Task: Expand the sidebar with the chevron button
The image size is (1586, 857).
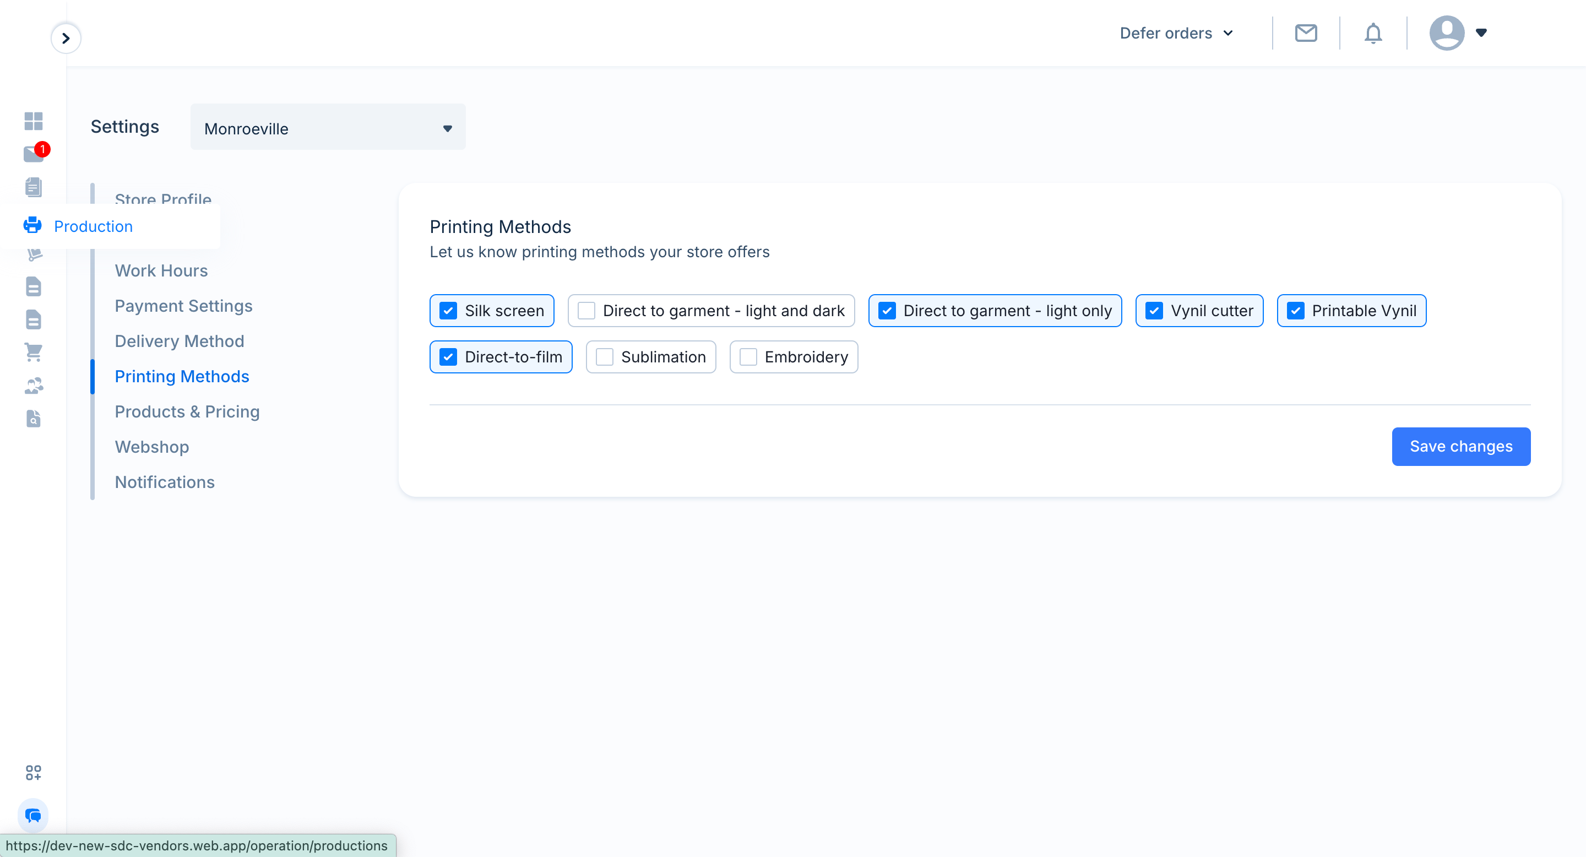Action: click(x=66, y=38)
